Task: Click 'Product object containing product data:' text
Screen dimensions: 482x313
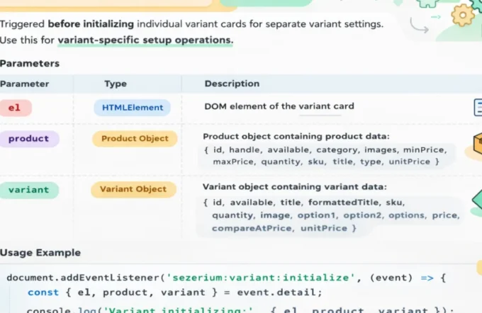Action: click(296, 137)
